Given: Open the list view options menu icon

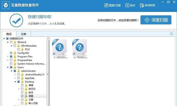Looking at the screenshot, I should [171, 34].
